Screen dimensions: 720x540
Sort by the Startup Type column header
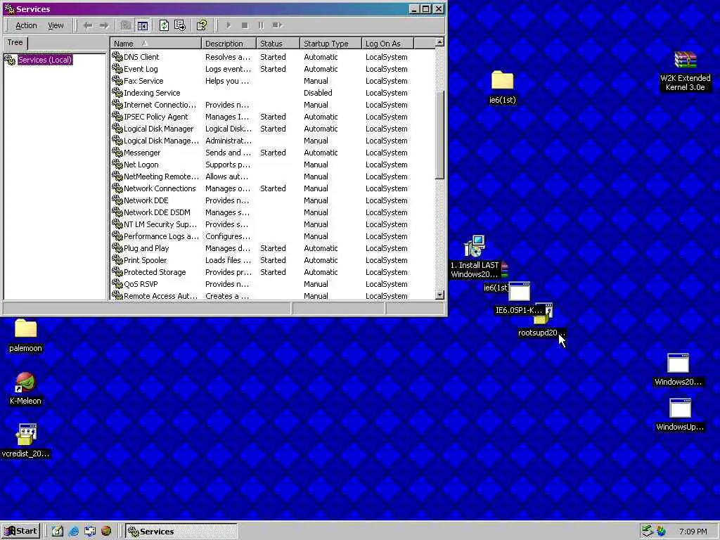pyautogui.click(x=330, y=44)
